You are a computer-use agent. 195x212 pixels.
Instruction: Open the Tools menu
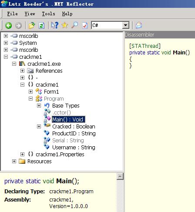pos(48,14)
